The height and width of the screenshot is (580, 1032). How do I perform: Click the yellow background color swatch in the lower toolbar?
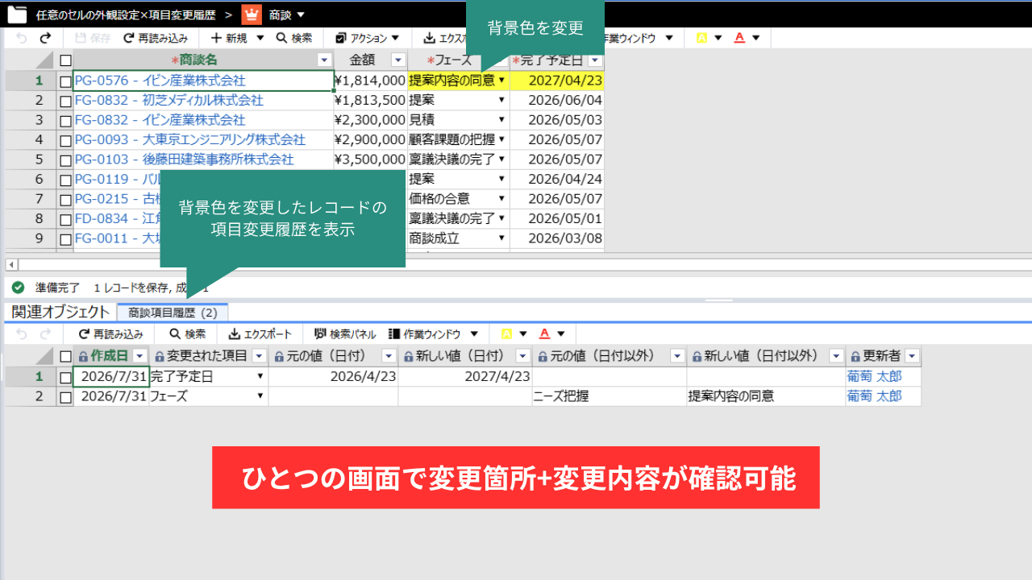click(x=507, y=333)
